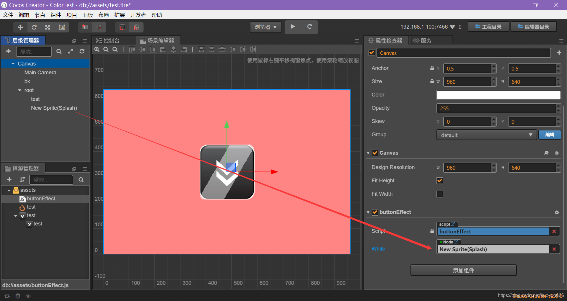Click the 添加组件 button
Image resolution: width=567 pixels, height=301 pixels.
463,270
